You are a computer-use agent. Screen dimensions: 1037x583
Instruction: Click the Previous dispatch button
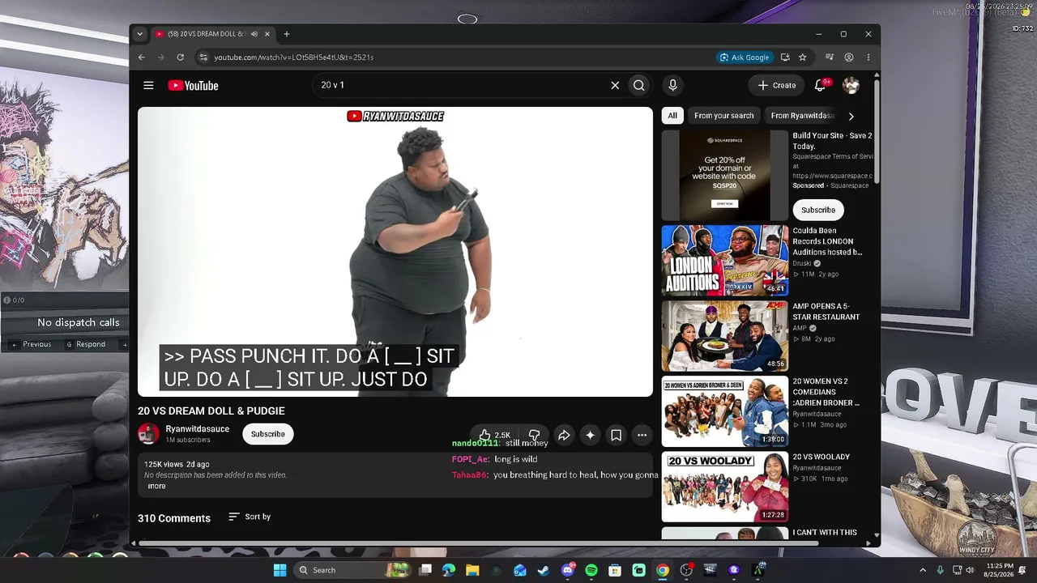click(32, 344)
